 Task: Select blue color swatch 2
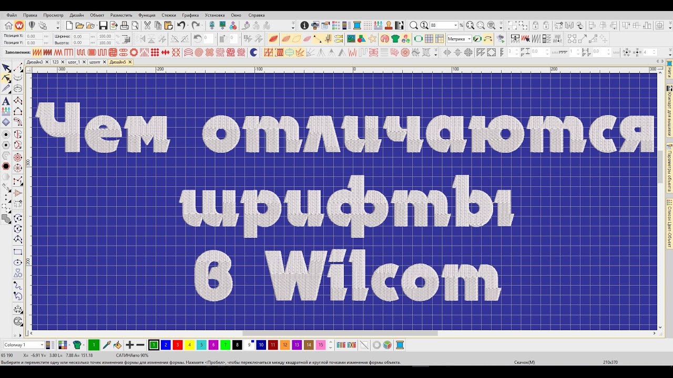(166, 345)
